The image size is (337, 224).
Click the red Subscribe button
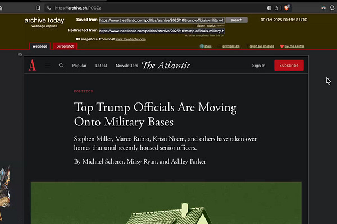[x=289, y=65]
